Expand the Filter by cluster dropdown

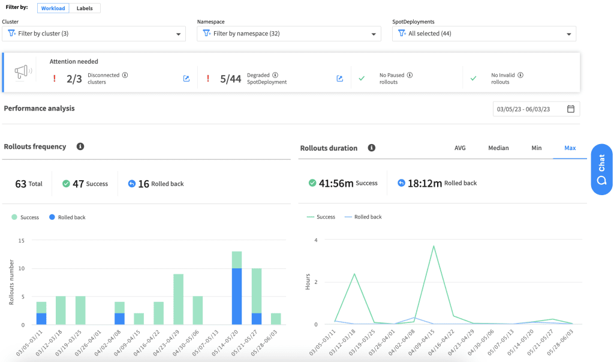coord(94,34)
